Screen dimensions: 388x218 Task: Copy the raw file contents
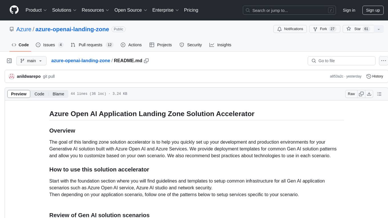click(361, 94)
